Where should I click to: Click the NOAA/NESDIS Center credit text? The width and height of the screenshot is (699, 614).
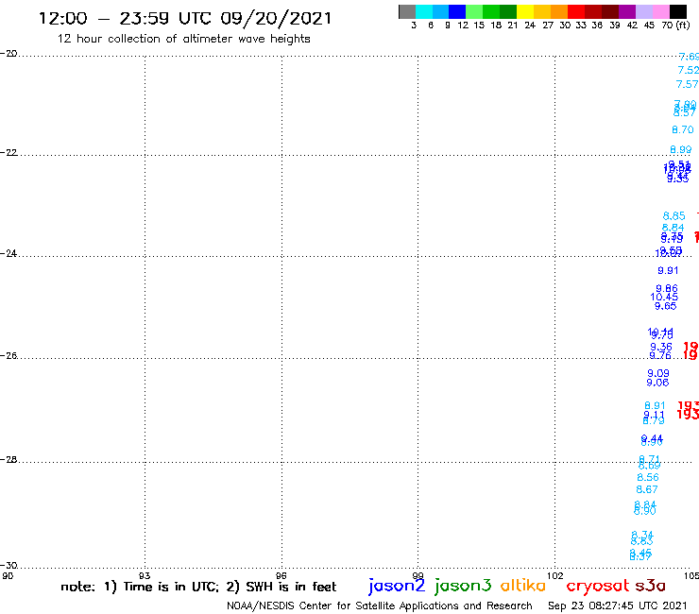pyautogui.click(x=380, y=606)
